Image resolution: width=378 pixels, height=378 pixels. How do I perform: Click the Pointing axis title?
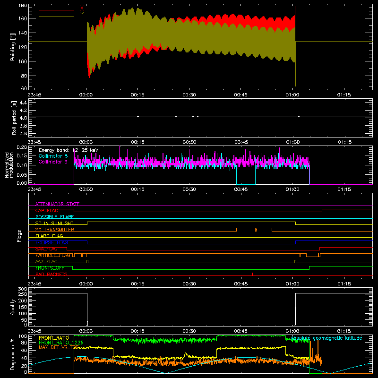point(13,47)
